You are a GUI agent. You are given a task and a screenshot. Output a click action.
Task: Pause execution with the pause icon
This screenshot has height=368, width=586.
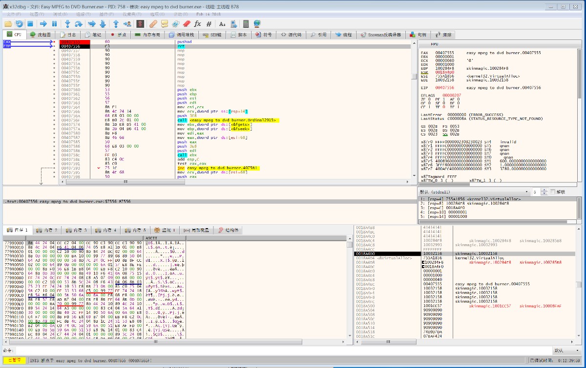coord(54,23)
